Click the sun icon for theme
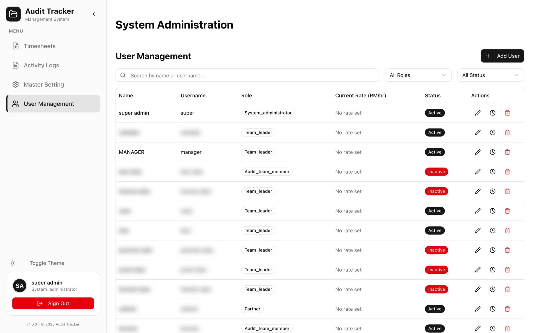This screenshot has height=333, width=533. coord(12,263)
